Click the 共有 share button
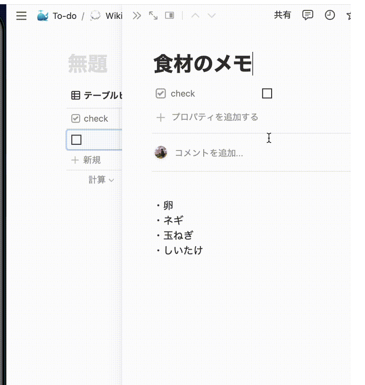The image size is (365, 385). [282, 15]
